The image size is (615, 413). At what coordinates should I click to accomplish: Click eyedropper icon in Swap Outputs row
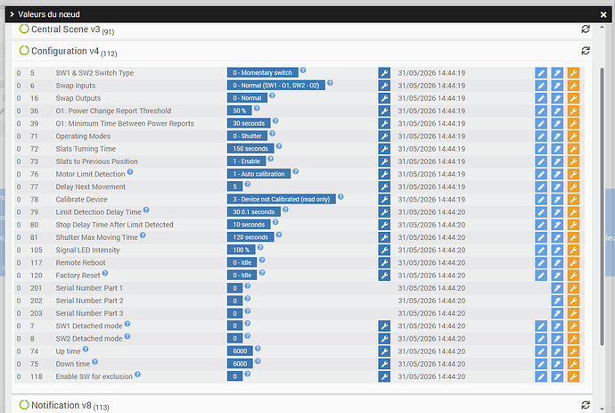click(557, 98)
